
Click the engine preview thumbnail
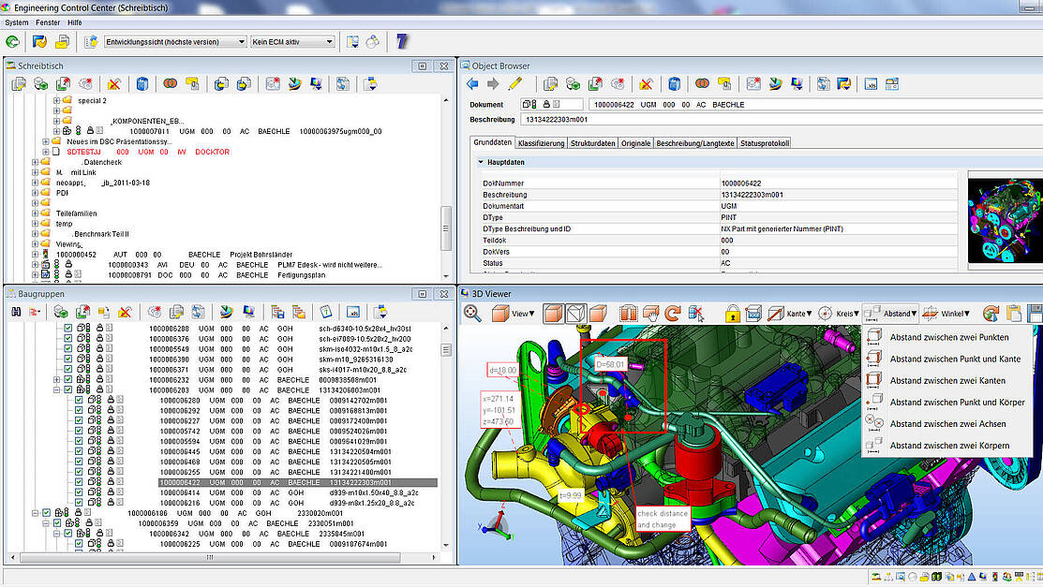pyautogui.click(x=1006, y=221)
